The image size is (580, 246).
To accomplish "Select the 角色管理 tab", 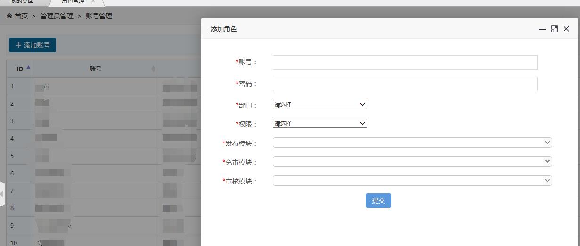I will tap(73, 2).
